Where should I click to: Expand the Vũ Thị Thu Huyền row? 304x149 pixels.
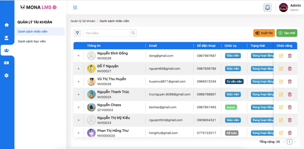click(x=78, y=81)
